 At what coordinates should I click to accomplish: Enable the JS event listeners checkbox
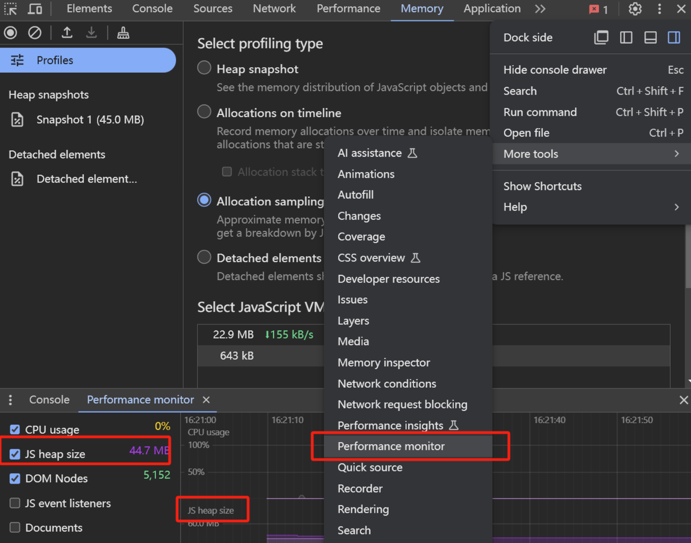(15, 503)
